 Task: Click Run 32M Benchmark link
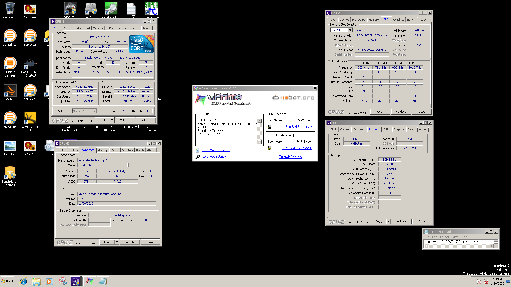point(299,127)
